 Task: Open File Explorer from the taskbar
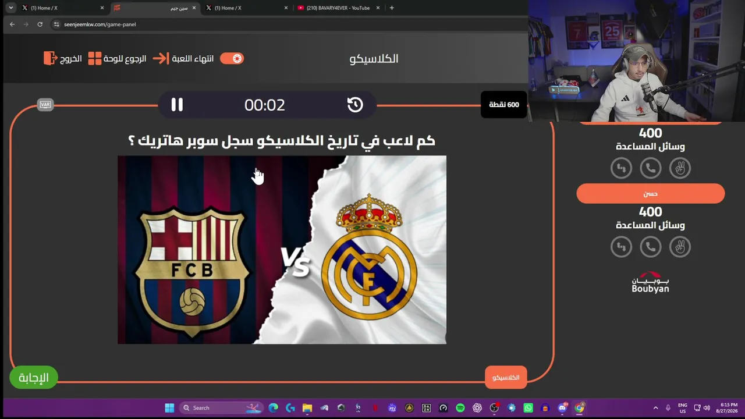coord(307,407)
